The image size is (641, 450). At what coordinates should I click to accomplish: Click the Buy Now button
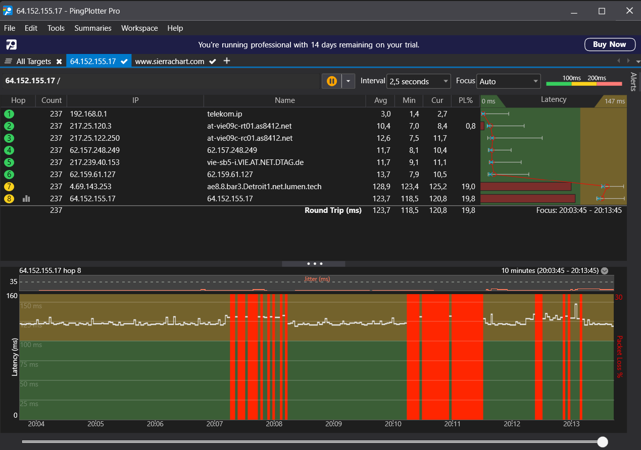click(x=610, y=44)
